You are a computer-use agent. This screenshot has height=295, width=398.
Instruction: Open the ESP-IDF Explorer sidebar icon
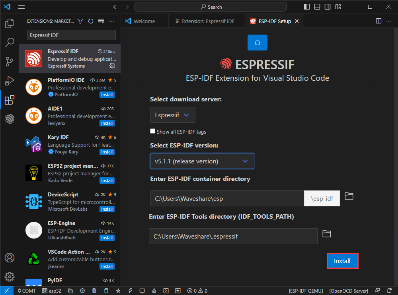(10, 119)
